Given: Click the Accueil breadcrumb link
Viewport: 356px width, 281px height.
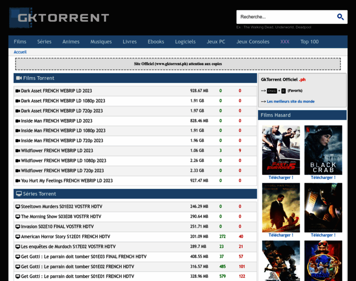Looking at the screenshot, I should click(x=20, y=52).
